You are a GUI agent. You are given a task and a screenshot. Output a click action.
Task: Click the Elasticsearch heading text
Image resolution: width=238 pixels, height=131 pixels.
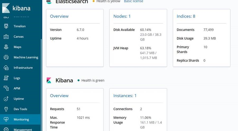pos(72,2)
